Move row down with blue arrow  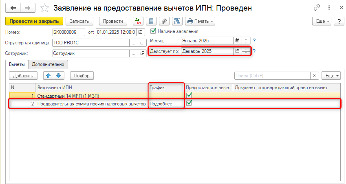pyautogui.click(x=59, y=76)
